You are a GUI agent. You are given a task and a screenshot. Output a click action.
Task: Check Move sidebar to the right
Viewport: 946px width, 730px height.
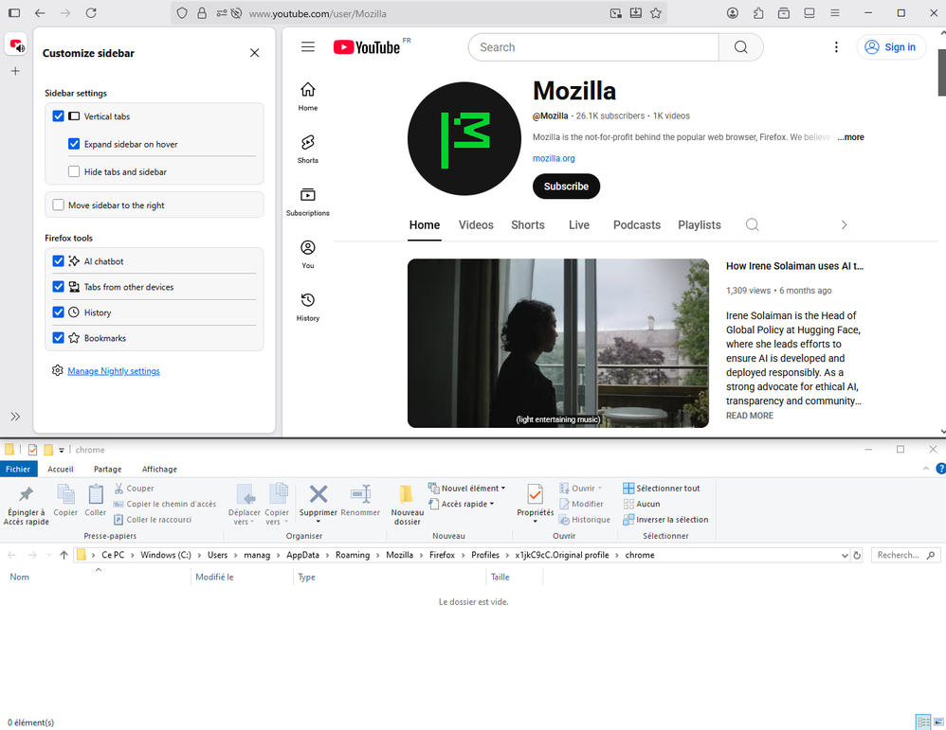(59, 205)
